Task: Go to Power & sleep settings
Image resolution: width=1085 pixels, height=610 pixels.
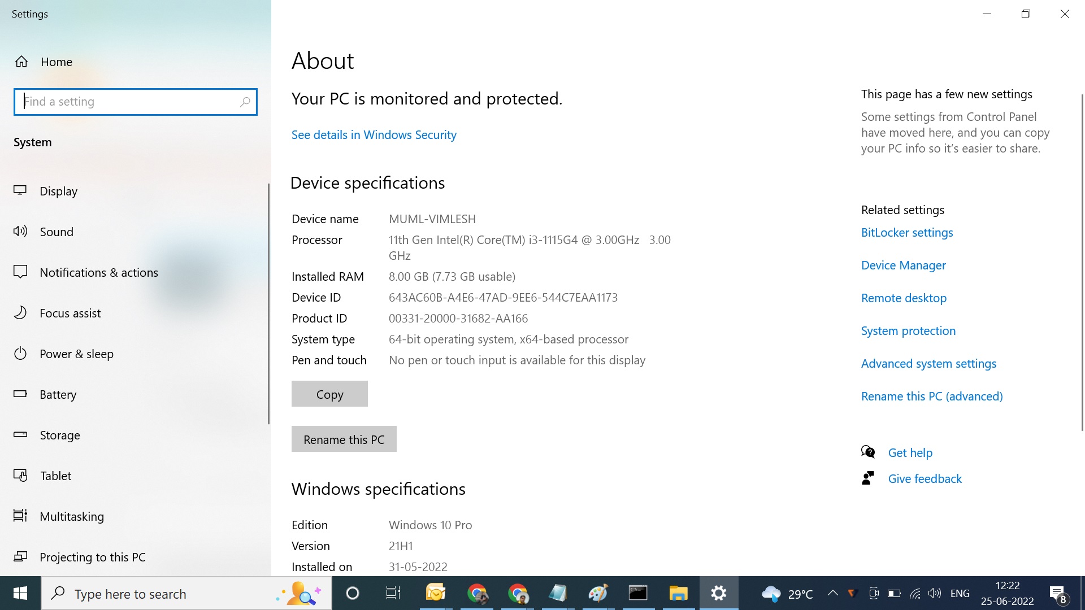Action: [x=76, y=354]
